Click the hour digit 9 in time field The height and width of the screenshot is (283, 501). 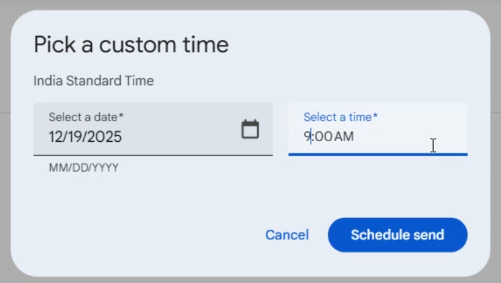(307, 136)
